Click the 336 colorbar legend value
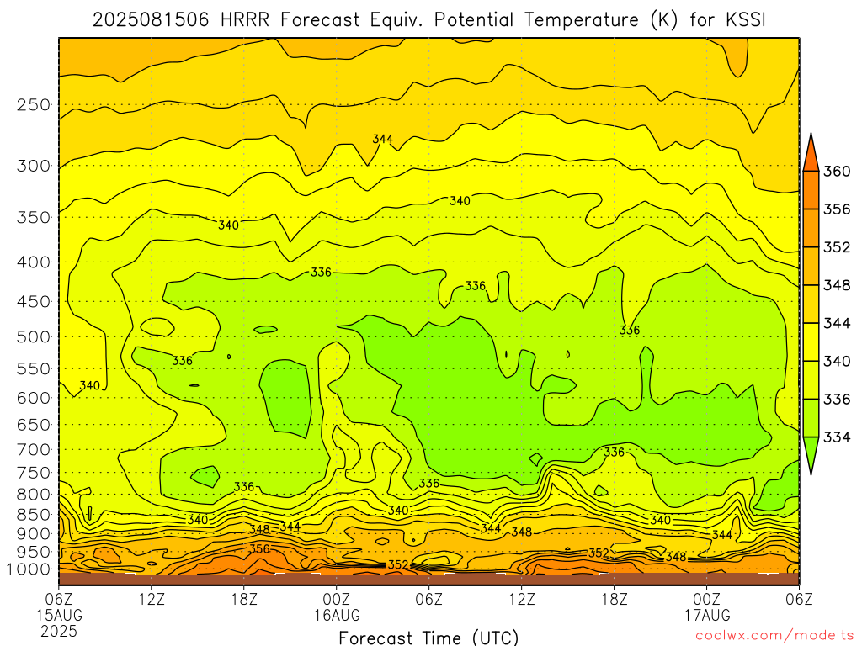This screenshot has width=862, height=646. (837, 399)
